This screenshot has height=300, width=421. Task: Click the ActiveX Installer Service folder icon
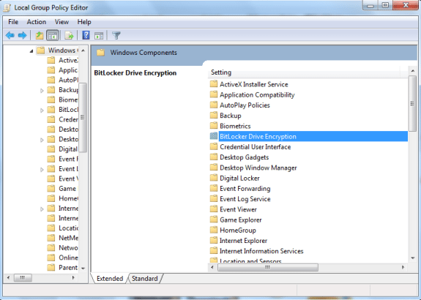(214, 84)
